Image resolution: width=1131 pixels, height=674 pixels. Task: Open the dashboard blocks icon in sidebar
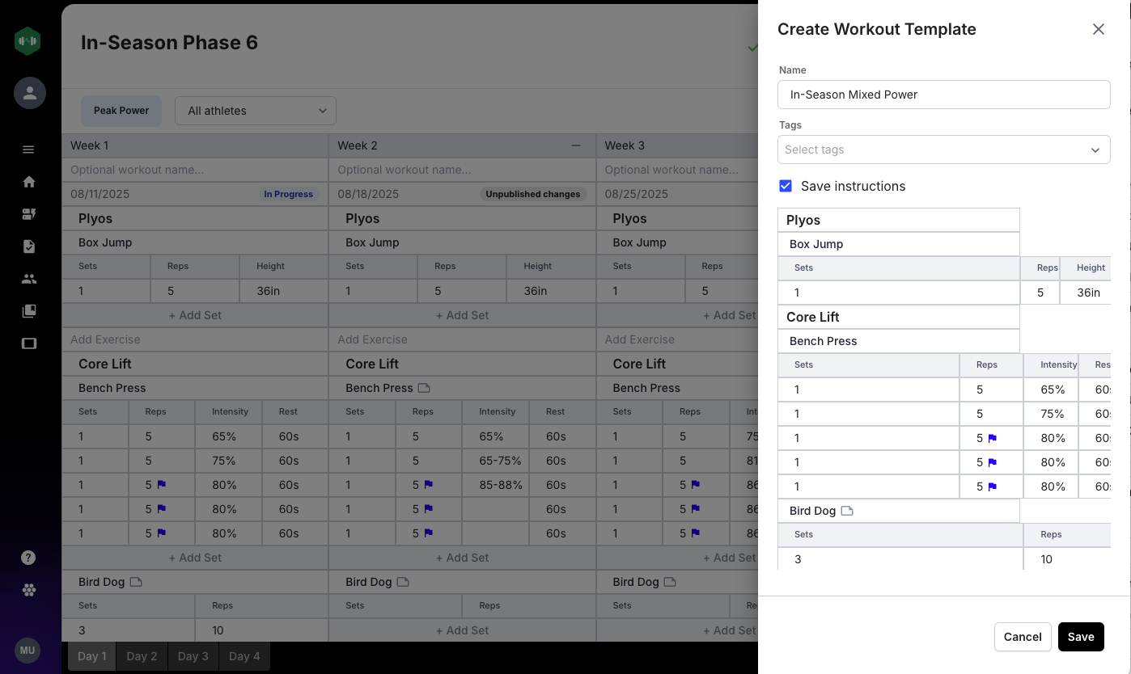coord(29,214)
